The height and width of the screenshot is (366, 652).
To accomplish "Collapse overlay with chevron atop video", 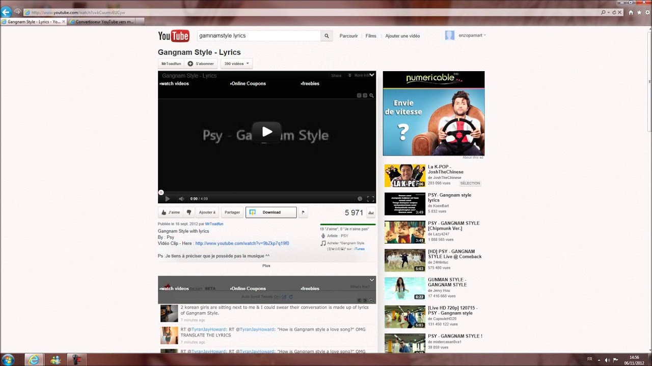I will click(x=372, y=75).
